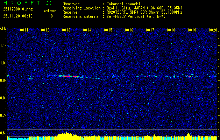
Task: Click the 0.8 frequency axis label
Action: pyautogui.click(x=3, y=98)
